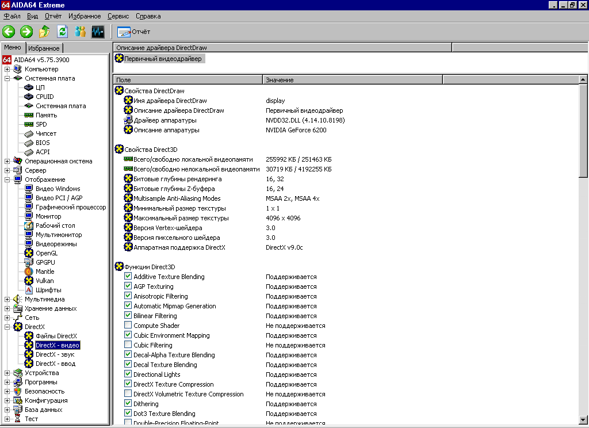
Task: Toggle the Cubic Filtering checkbox
Action: (128, 345)
